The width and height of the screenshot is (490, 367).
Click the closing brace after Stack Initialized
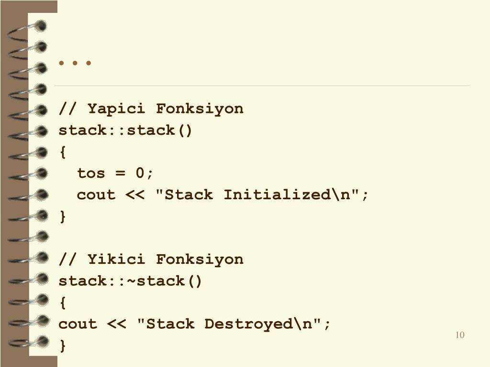point(63,216)
